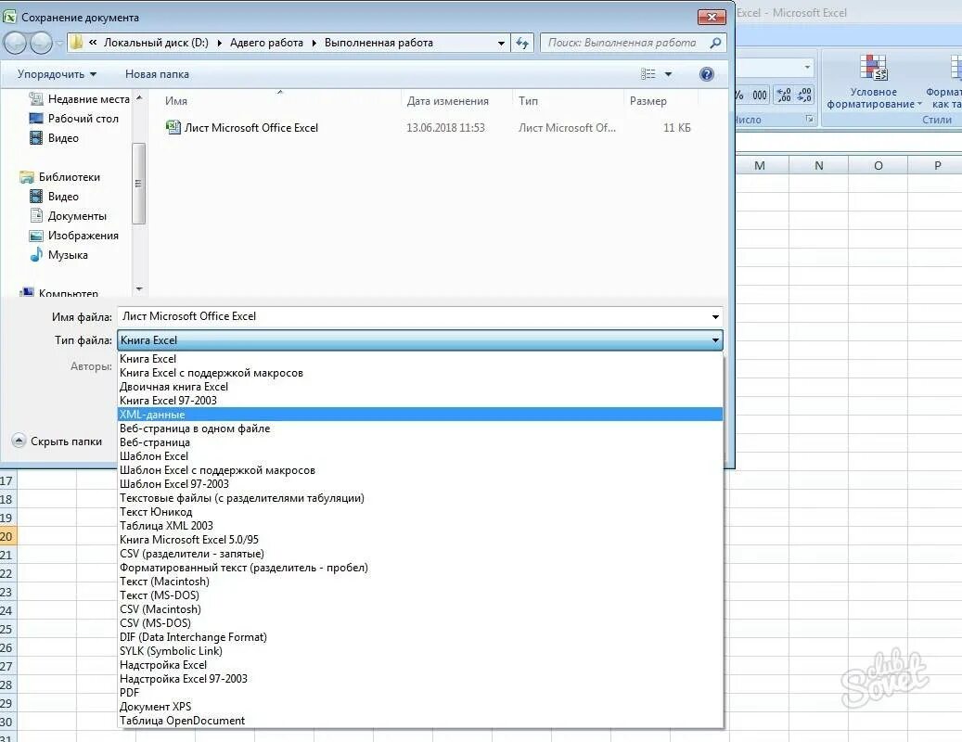Select Текст Юникод format
The width and height of the screenshot is (962, 742).
click(420, 512)
